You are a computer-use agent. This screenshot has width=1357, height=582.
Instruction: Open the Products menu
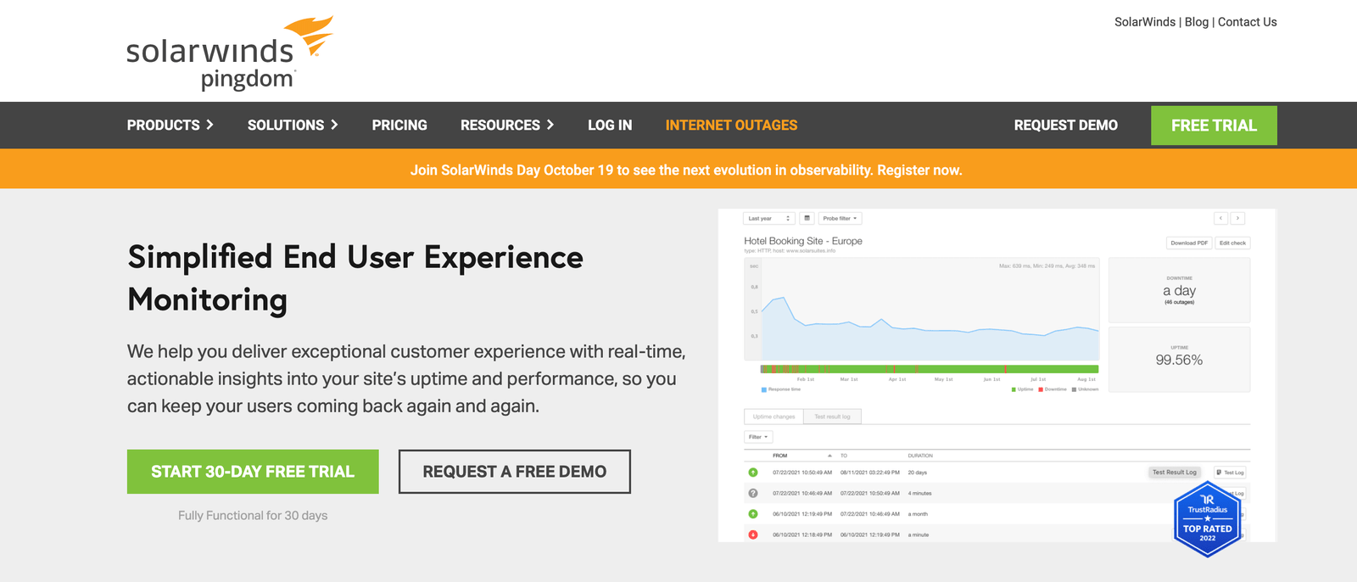point(170,125)
